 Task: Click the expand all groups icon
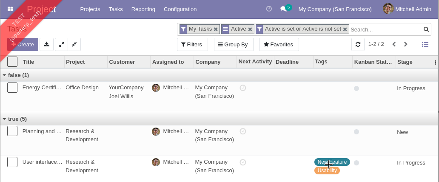point(62,44)
